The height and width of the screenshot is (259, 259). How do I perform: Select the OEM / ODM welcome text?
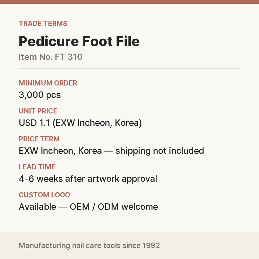114,207
